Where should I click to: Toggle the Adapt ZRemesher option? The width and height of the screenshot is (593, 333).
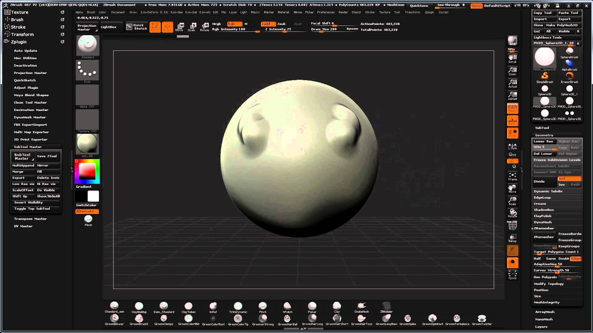point(576,259)
